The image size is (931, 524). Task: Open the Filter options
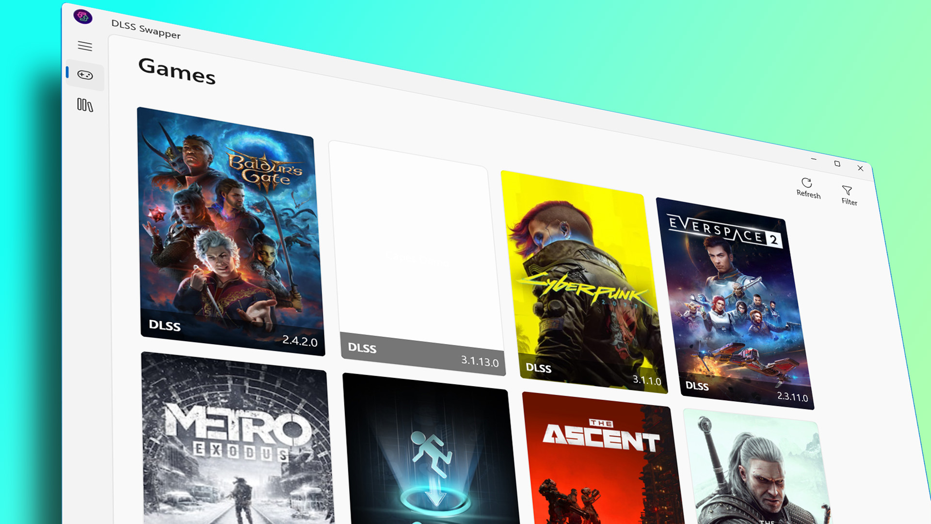pos(849,196)
